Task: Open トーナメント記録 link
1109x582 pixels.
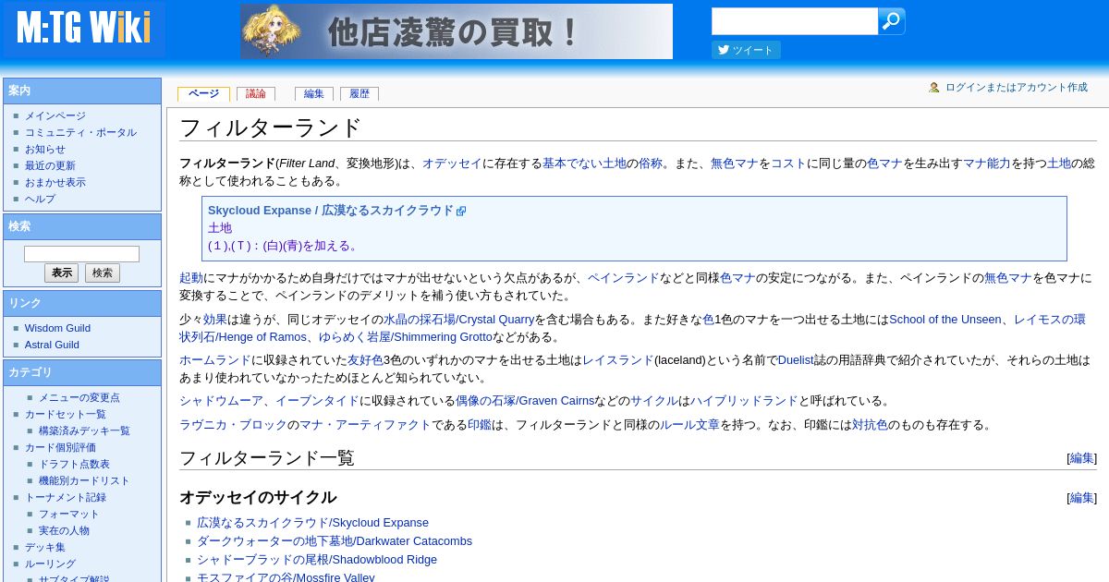Action: (66, 498)
